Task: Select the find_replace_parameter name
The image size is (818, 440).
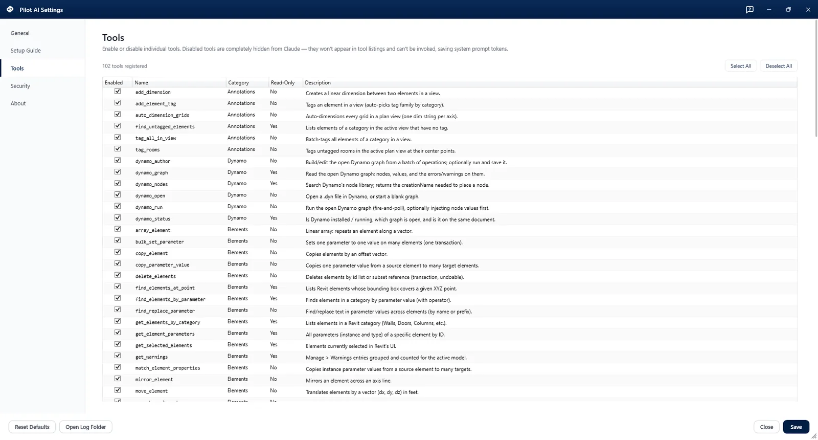Action: pos(165,311)
